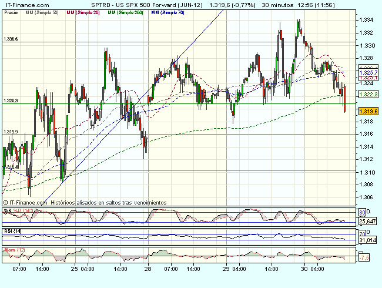Select the 'MM (Simple 200)' legend entry

click(x=125, y=13)
